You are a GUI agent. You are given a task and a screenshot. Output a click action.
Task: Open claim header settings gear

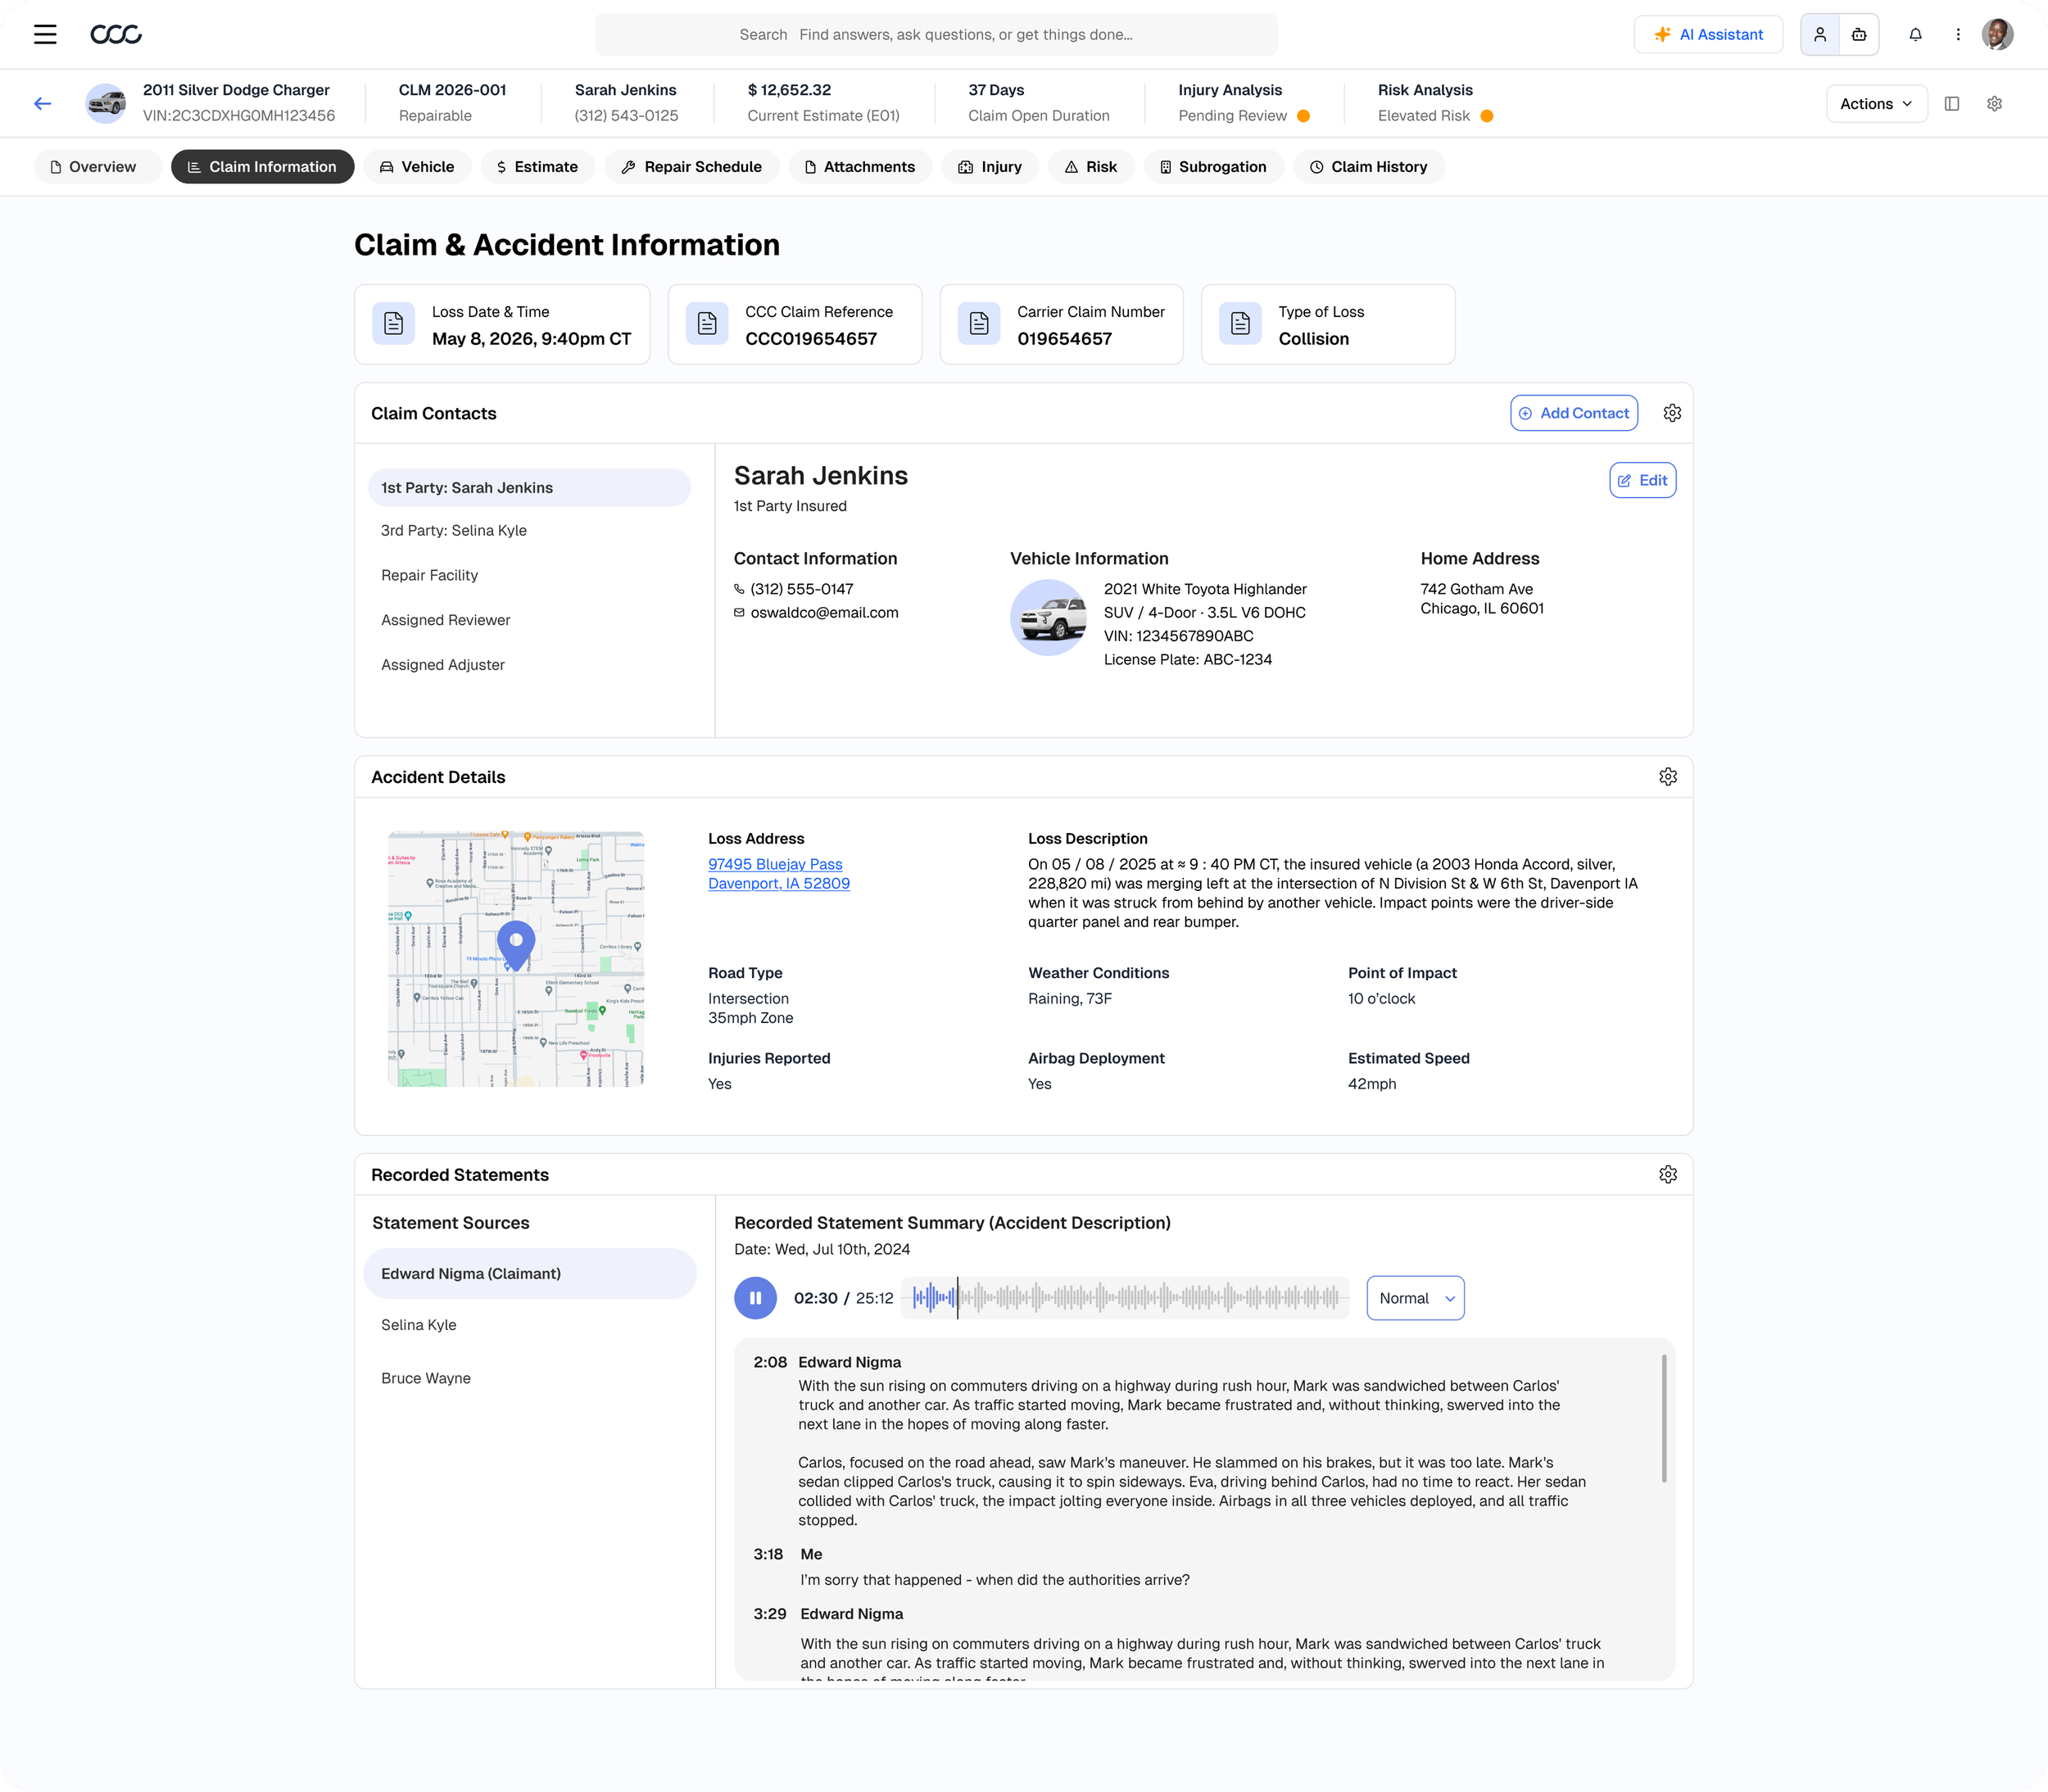point(1994,103)
